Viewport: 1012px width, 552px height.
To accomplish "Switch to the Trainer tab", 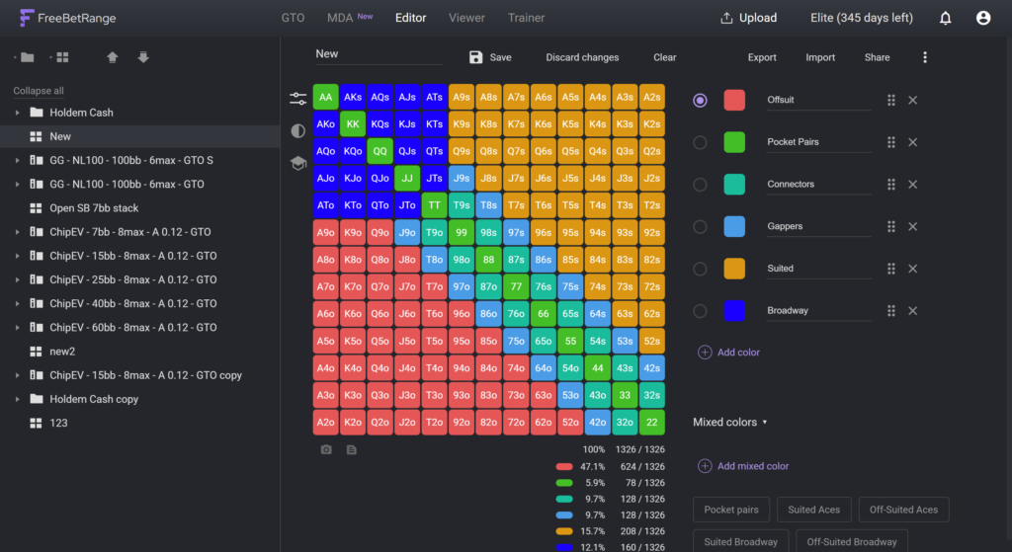I will 526,18.
